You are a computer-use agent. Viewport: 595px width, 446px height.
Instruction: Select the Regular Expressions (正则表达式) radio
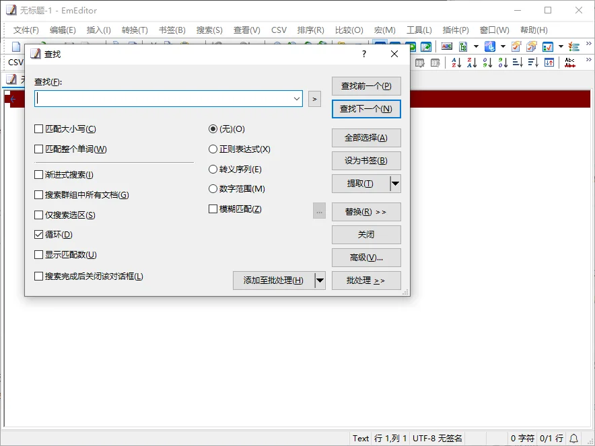[x=213, y=149]
